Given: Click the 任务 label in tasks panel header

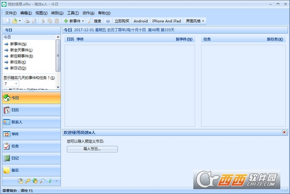Looking at the screenshot, I should coord(207,39).
